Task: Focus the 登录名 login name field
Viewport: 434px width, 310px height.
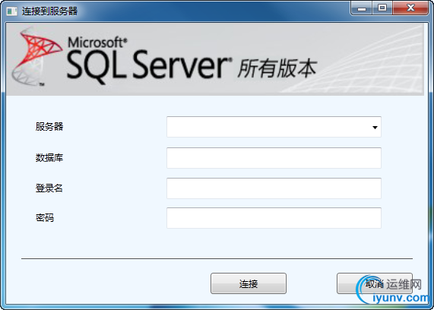Action: pyautogui.click(x=274, y=188)
